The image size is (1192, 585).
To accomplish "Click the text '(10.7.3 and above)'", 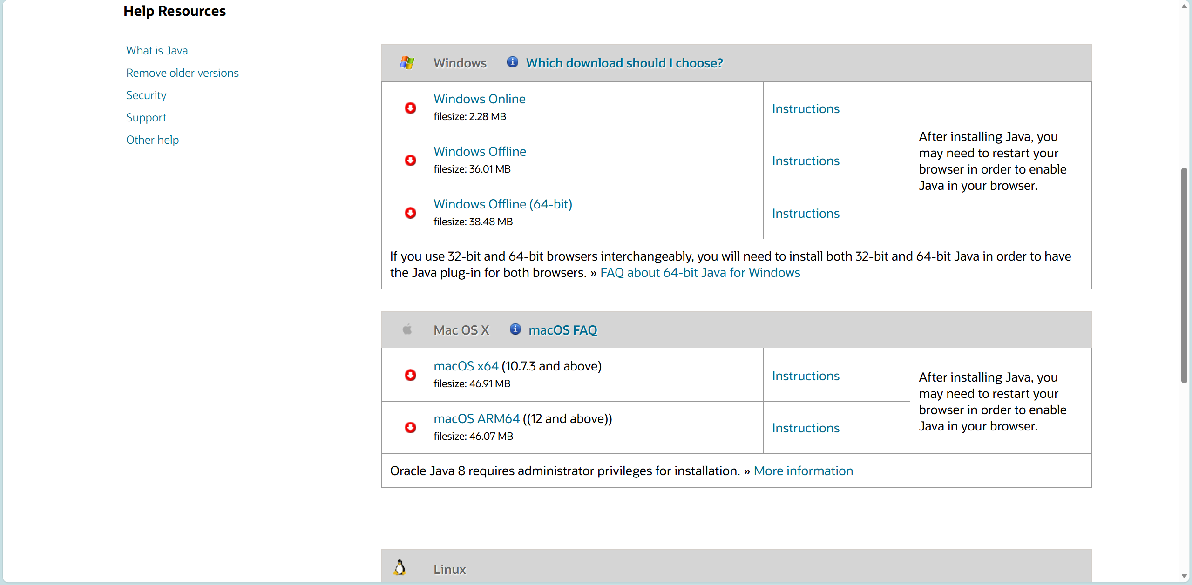I will (x=552, y=366).
